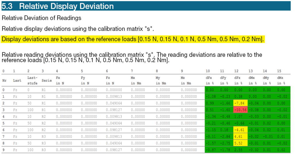Click the subtitle "Relative Deviation of Readings"
The image size is (296, 155).
[41, 18]
